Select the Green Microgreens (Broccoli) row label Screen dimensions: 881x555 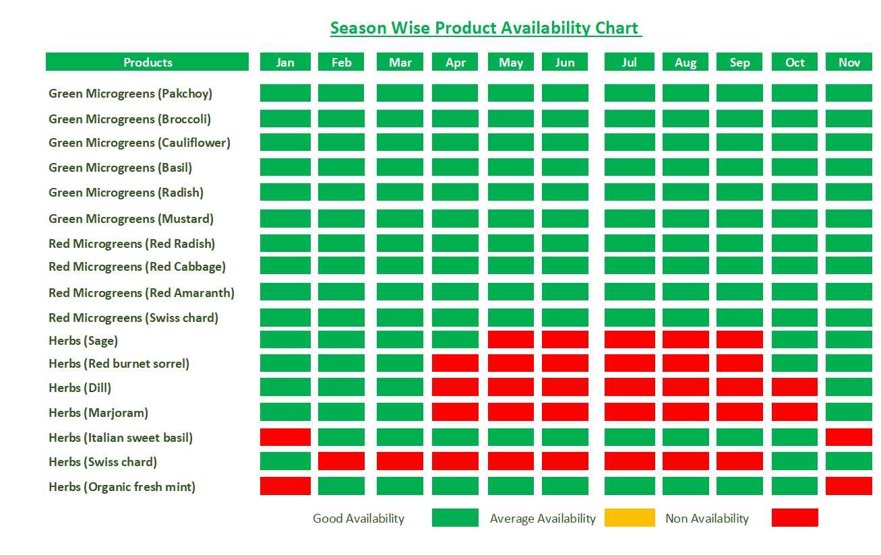[129, 119]
